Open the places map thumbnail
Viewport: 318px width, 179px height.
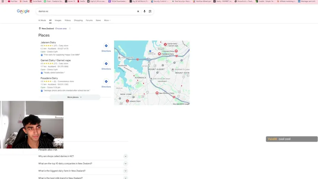pyautogui.click(x=152, y=73)
